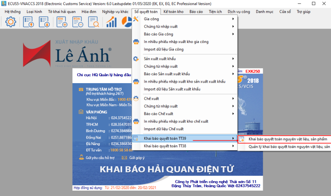This screenshot has width=331, height=196.
Task: Click the orange pie chart toolbar icon
Action: coord(126,22)
